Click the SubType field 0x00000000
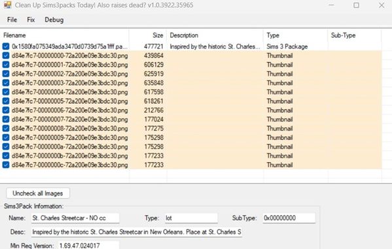 289,218
